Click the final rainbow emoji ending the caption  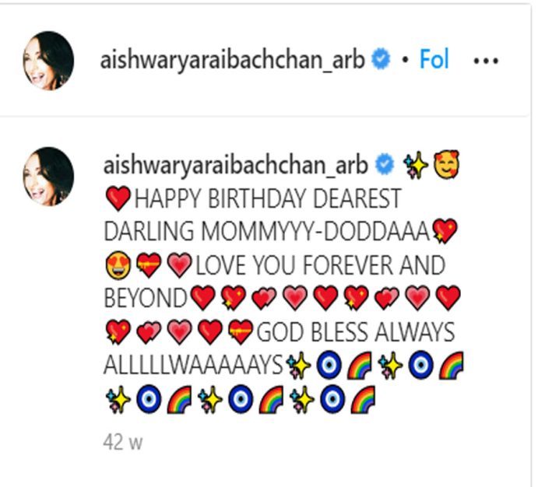pos(364,399)
